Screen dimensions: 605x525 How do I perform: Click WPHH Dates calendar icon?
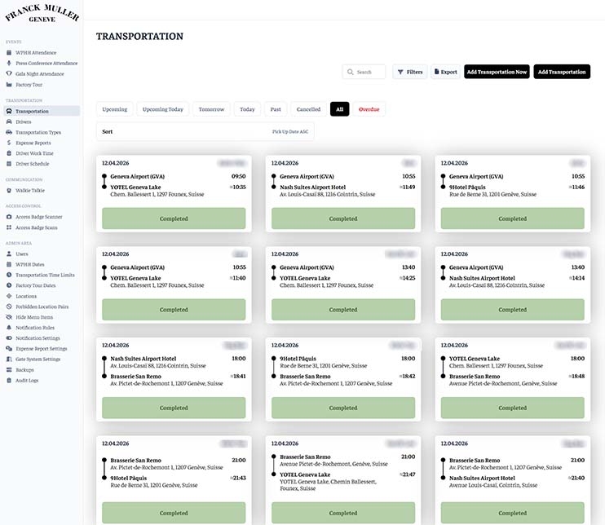(9, 264)
